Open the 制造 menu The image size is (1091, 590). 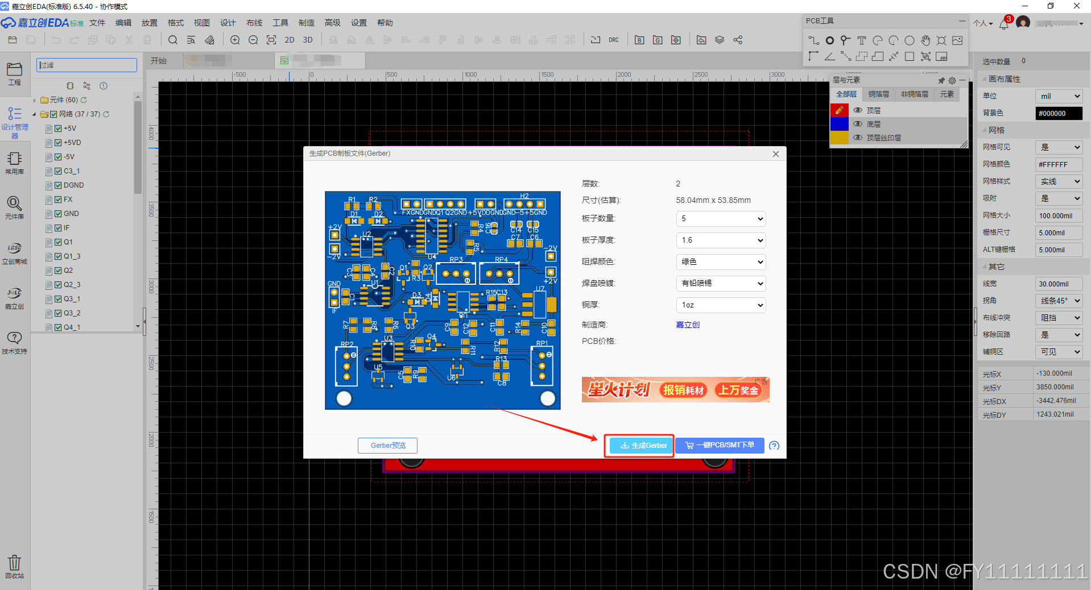[x=307, y=23]
